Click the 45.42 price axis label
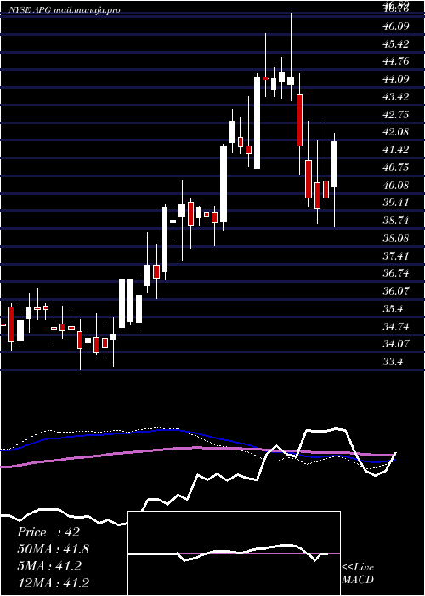The height and width of the screenshot is (596, 425). pos(396,44)
